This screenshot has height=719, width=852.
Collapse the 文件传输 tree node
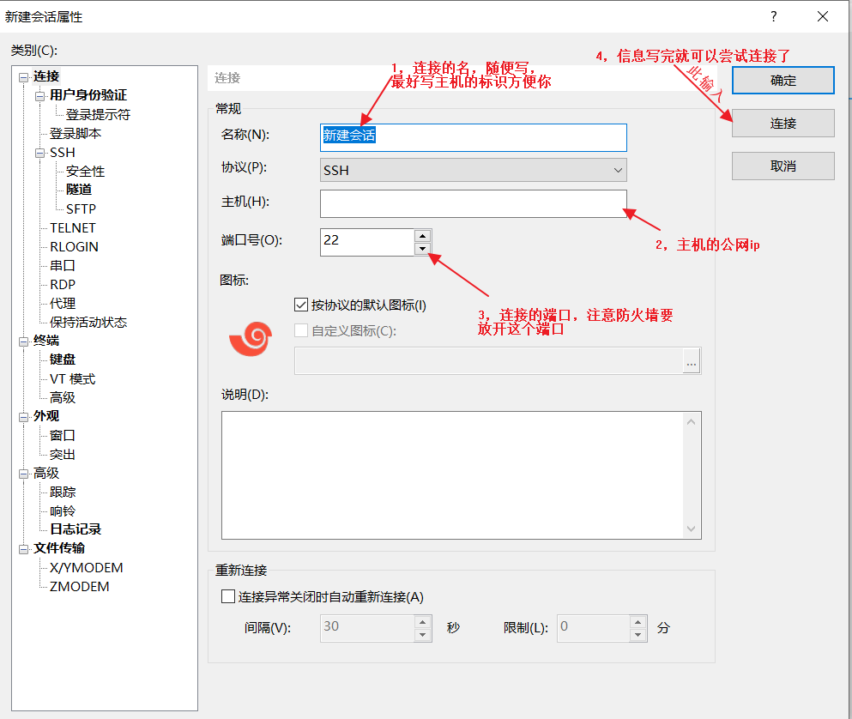point(23,549)
